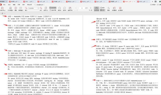The image size is (161, 95).
Task: Click the search text box
Action: (39, 5)
